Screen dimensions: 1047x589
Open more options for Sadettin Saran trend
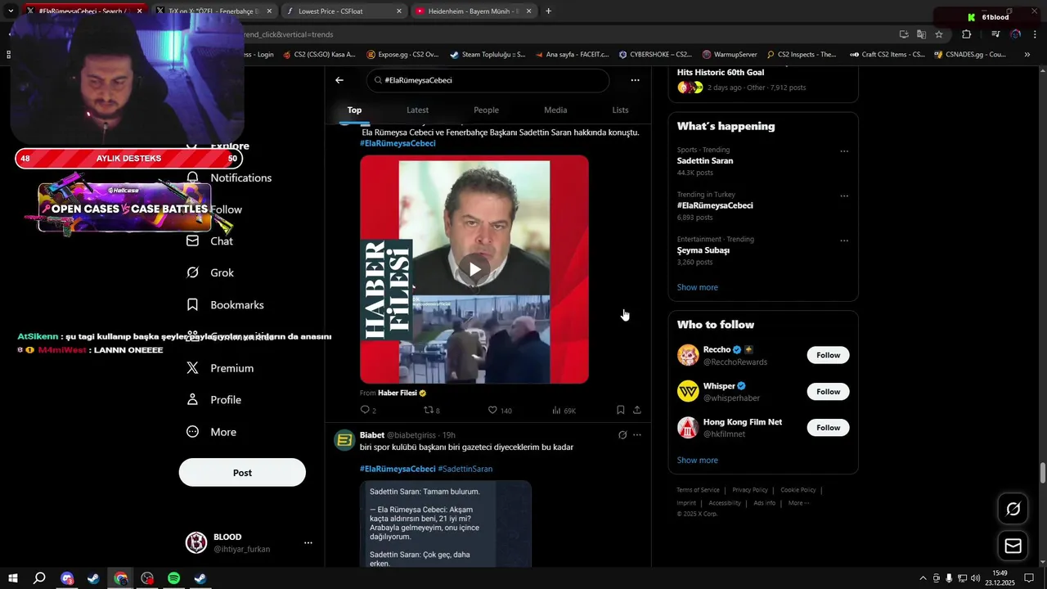pos(844,151)
